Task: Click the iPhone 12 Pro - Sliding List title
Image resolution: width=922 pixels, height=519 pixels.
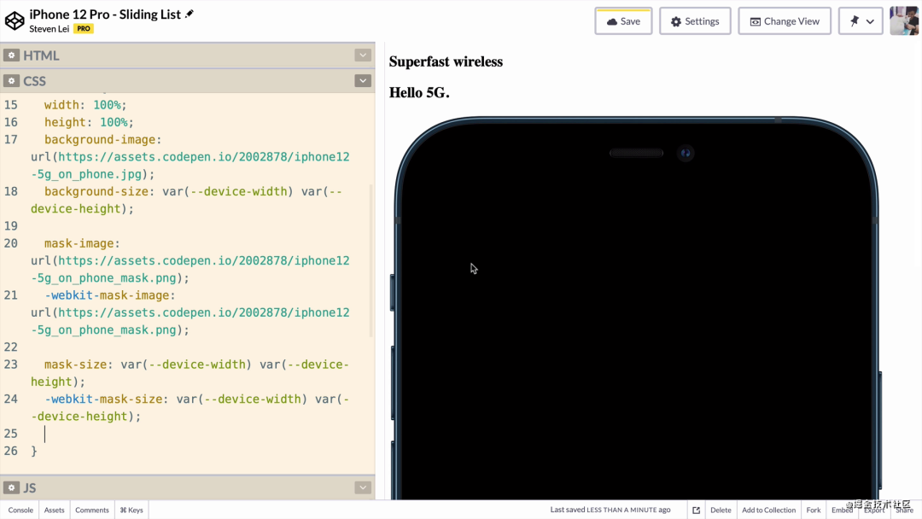Action: pyautogui.click(x=105, y=15)
